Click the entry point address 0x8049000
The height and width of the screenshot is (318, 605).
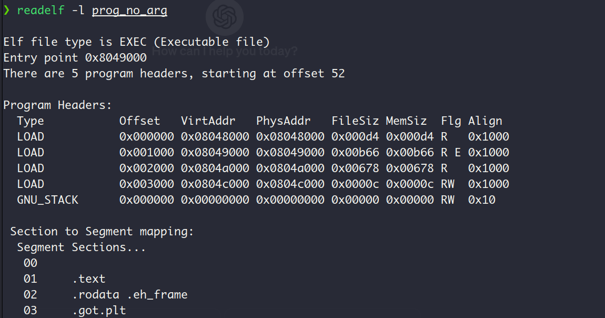(116, 58)
